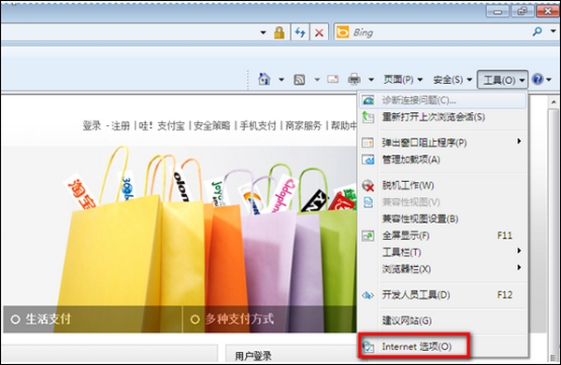The width and height of the screenshot is (561, 365).
Task: Expand the print options dropdown arrow
Action: (371, 79)
